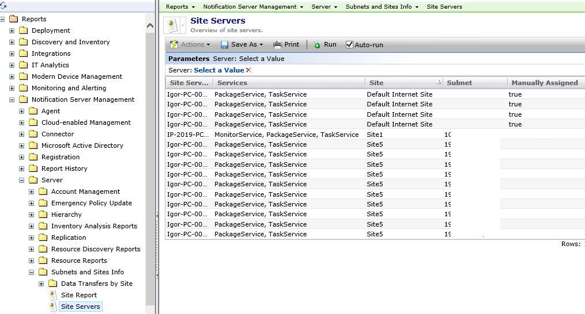Expand Discovery and Inventory folder

pyautogui.click(x=12, y=42)
